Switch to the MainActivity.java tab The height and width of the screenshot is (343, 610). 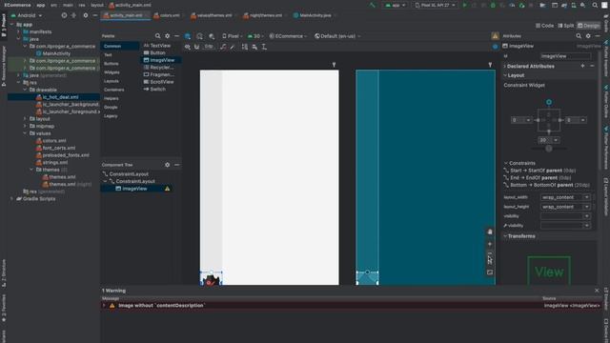tap(313, 15)
